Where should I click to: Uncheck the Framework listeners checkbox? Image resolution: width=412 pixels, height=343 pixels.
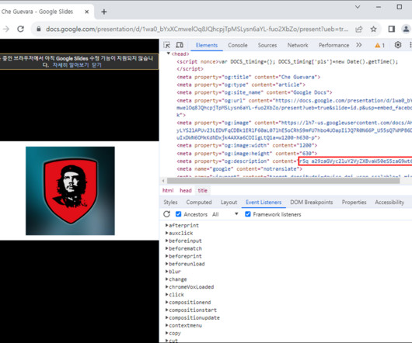[x=248, y=214]
